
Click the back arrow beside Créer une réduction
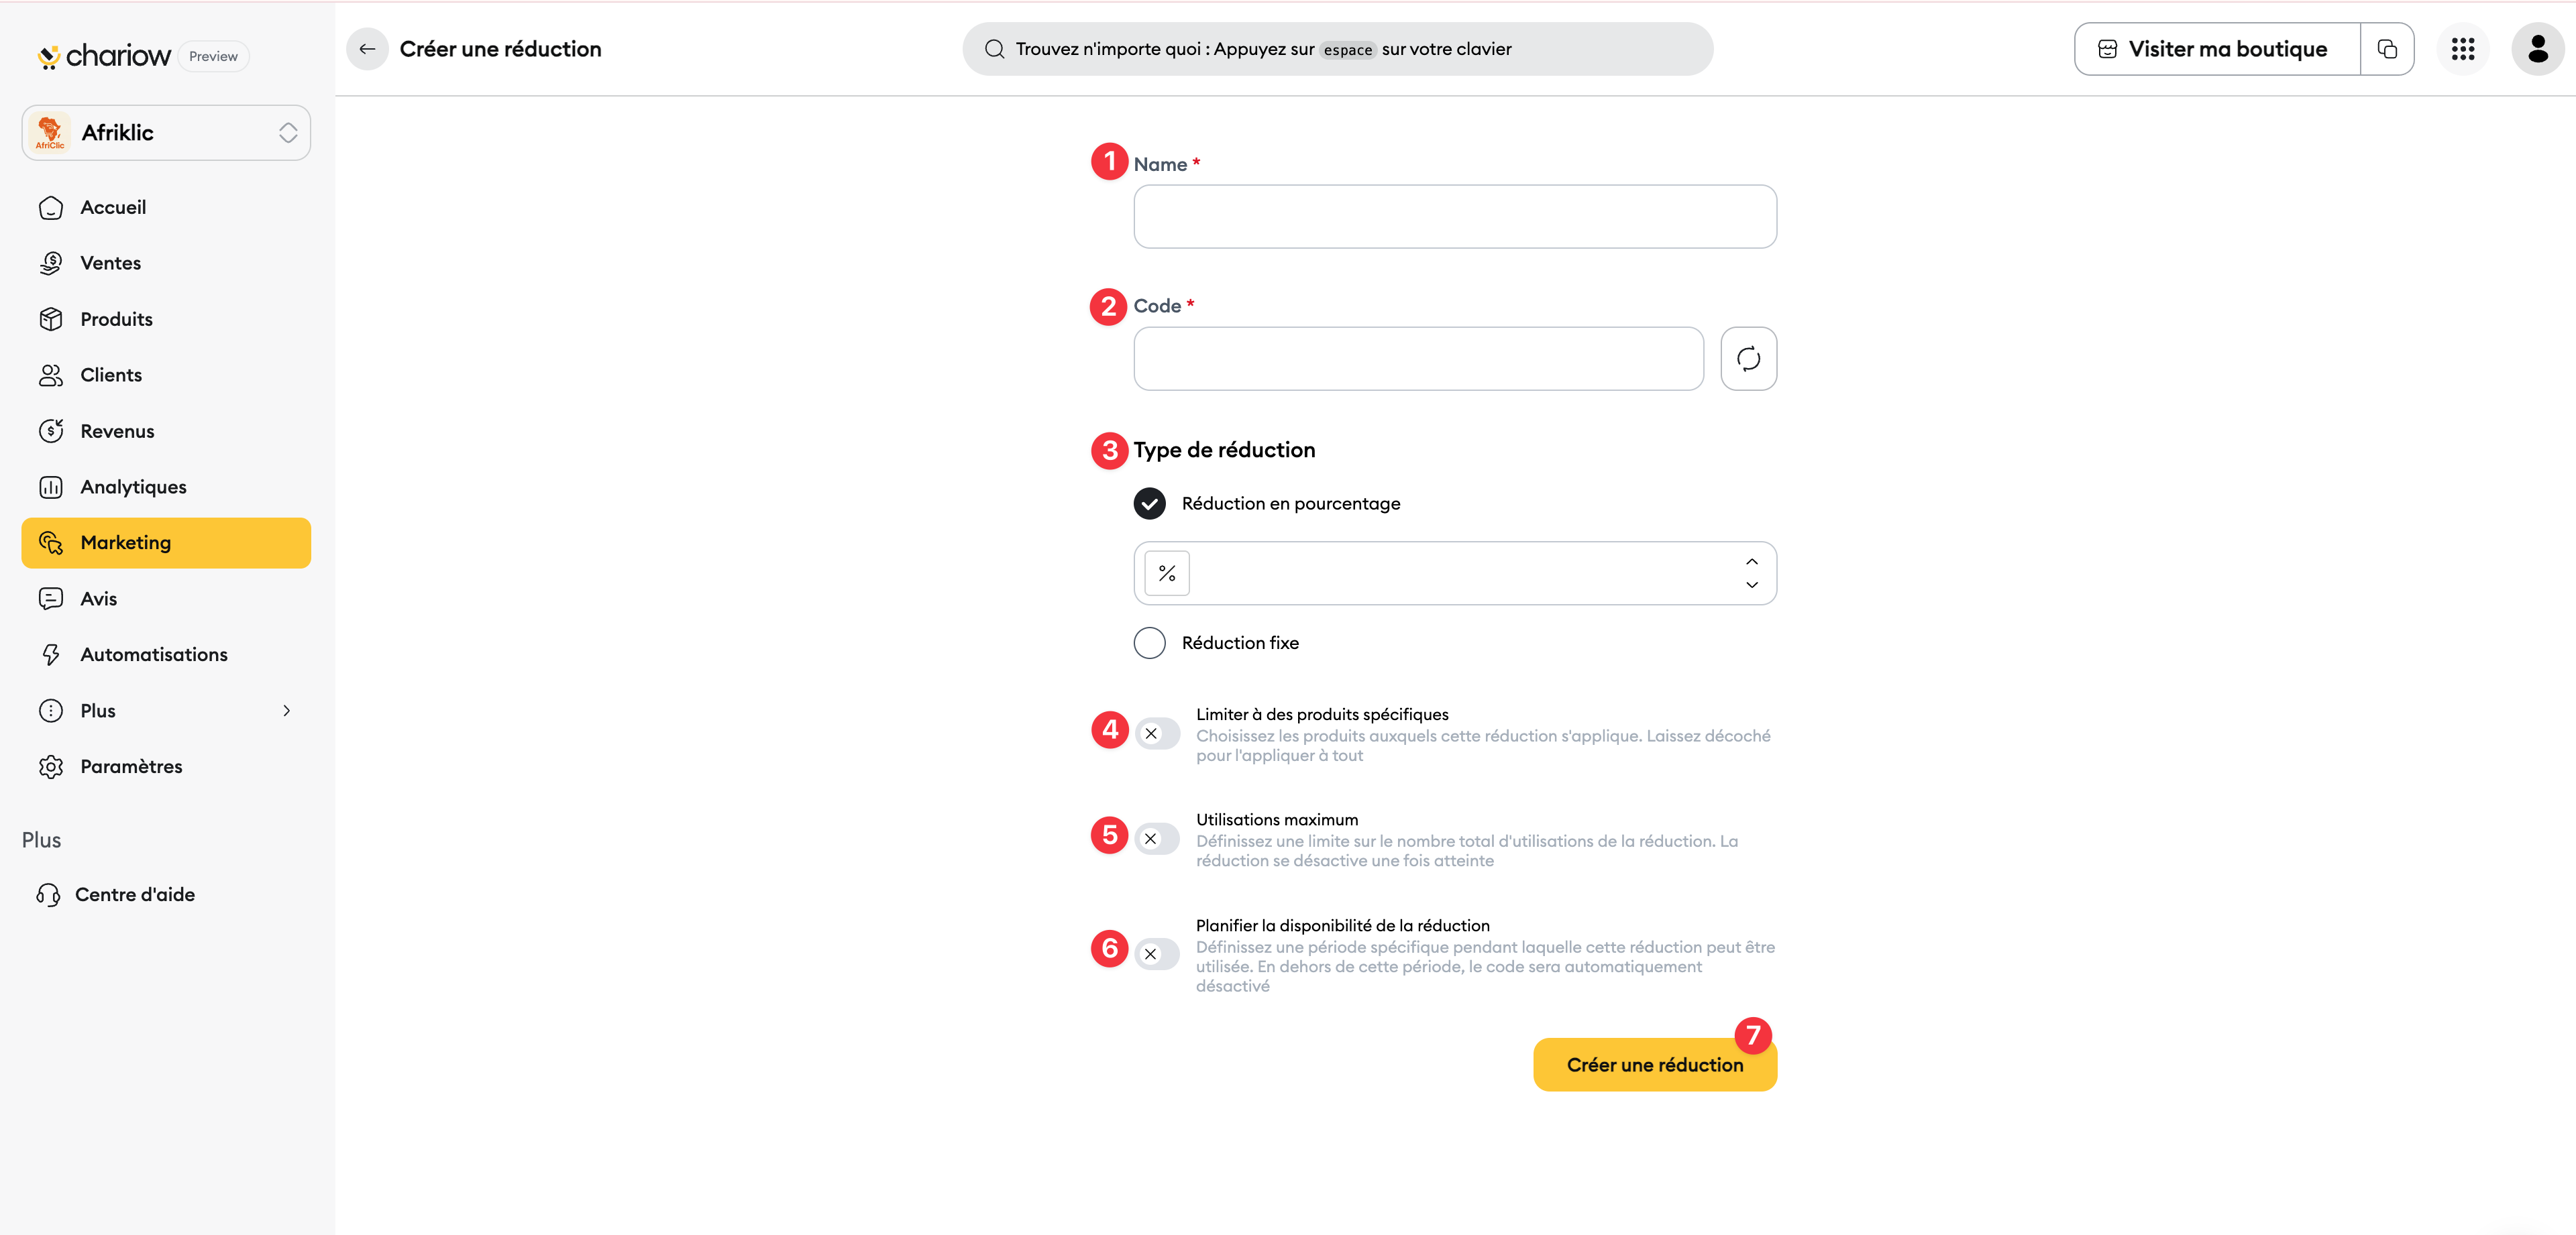click(367, 49)
